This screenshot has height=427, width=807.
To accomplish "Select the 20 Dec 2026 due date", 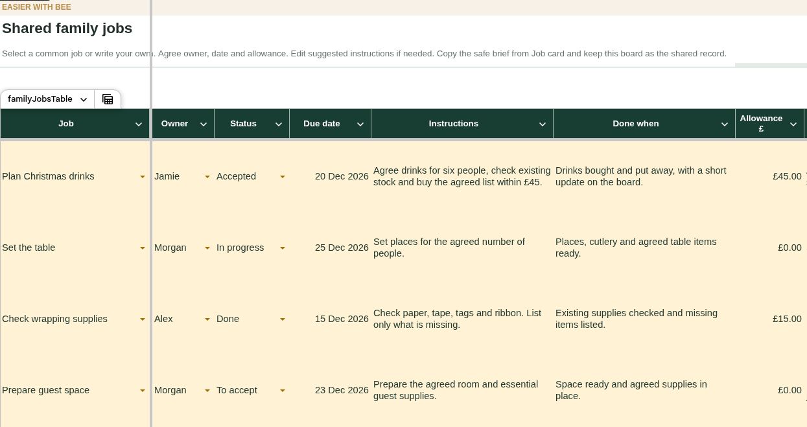I will [x=330, y=176].
